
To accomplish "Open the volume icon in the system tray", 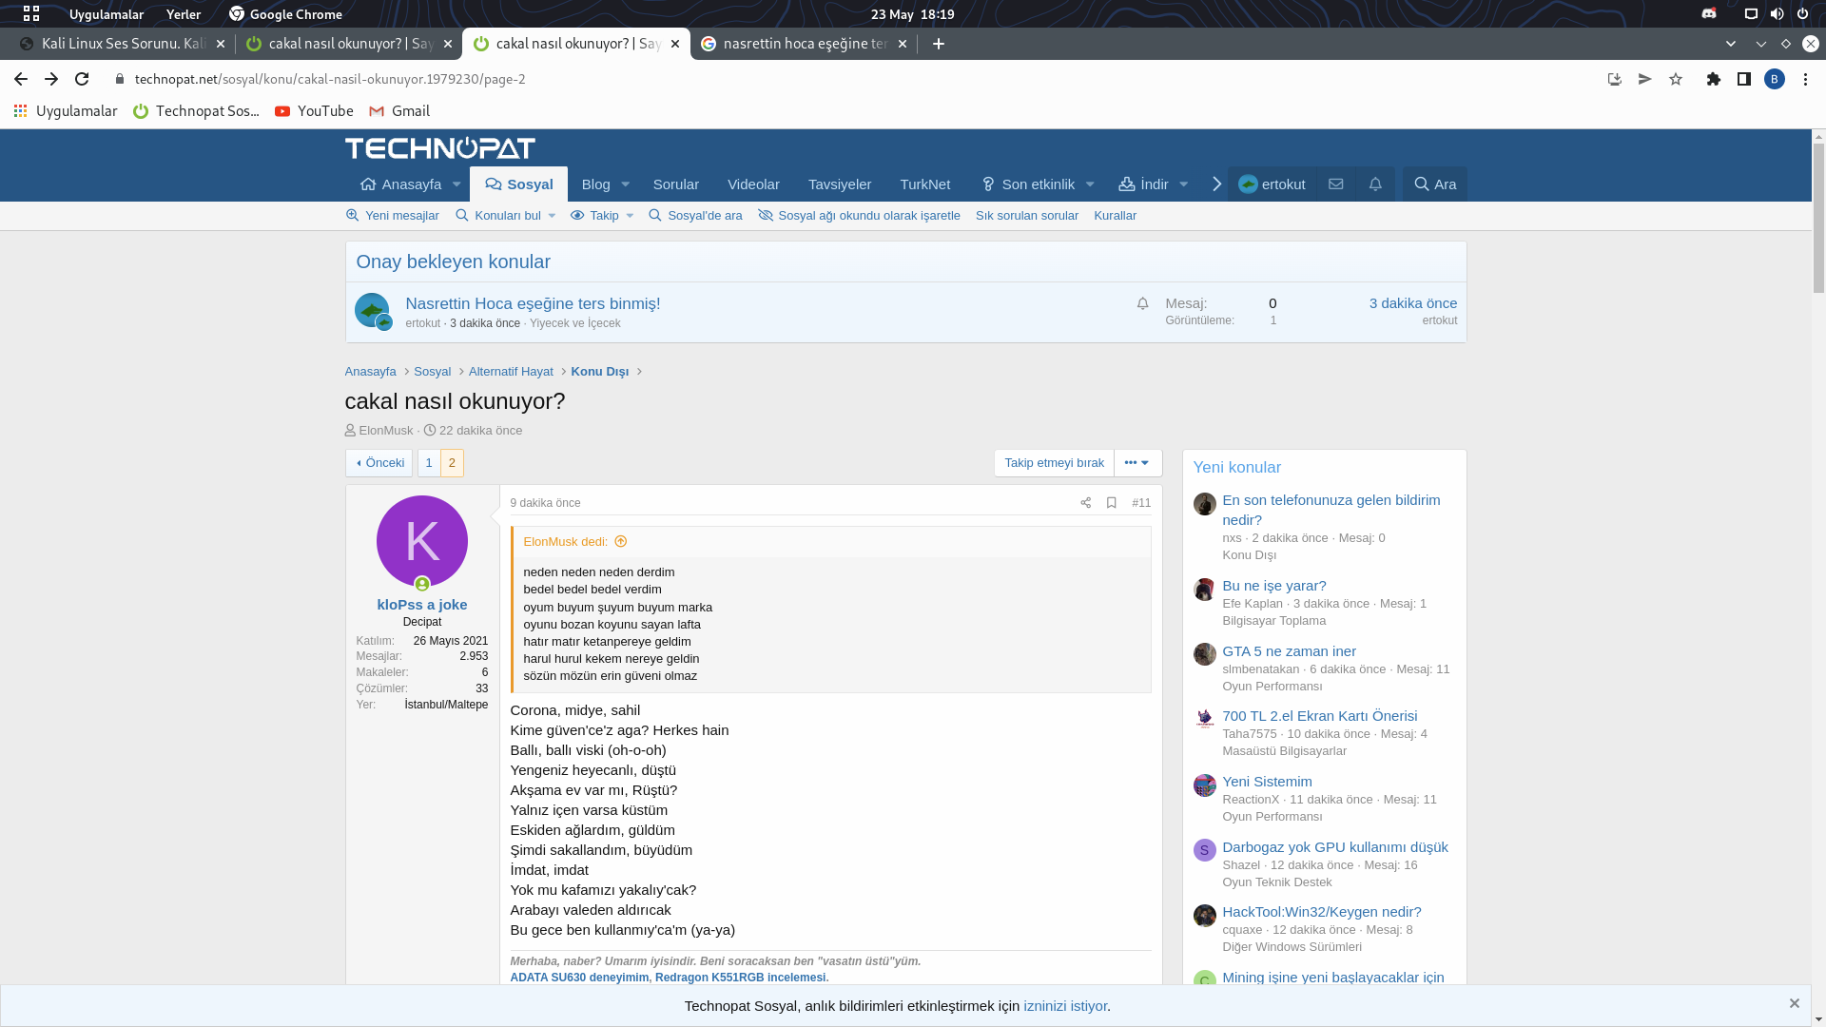I will tap(1777, 14).
